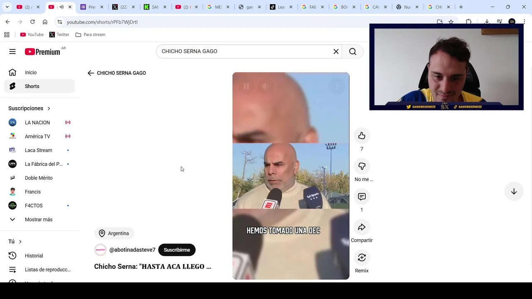Switch to the SAN Kick browser tab
The height and width of the screenshot is (299, 532).
point(155,7)
